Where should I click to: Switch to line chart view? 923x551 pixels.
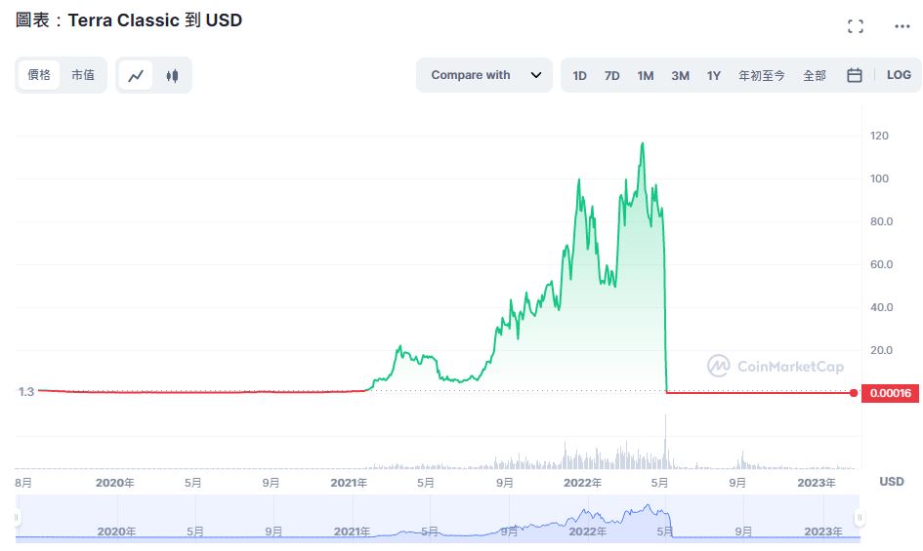point(136,75)
